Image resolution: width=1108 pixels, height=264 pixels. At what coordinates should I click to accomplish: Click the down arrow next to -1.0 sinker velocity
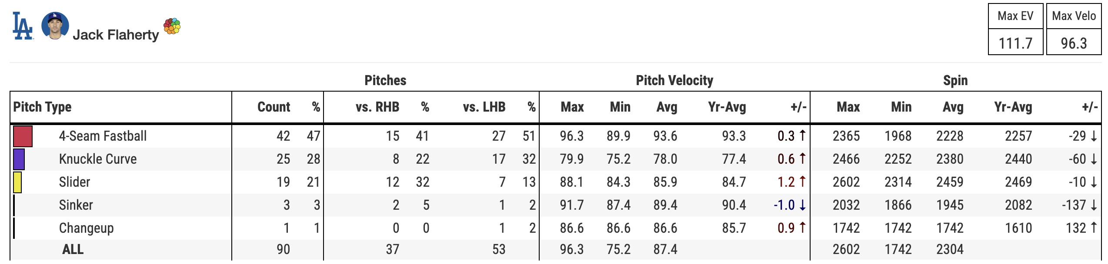click(802, 205)
